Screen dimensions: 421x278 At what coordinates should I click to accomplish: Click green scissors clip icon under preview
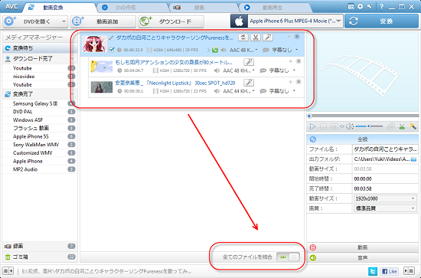click(402, 126)
